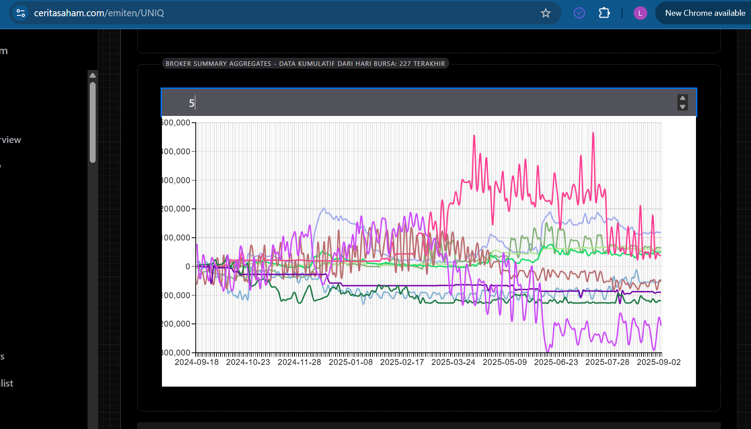
Task: Click the 0 value on the y-axis
Action: [188, 267]
